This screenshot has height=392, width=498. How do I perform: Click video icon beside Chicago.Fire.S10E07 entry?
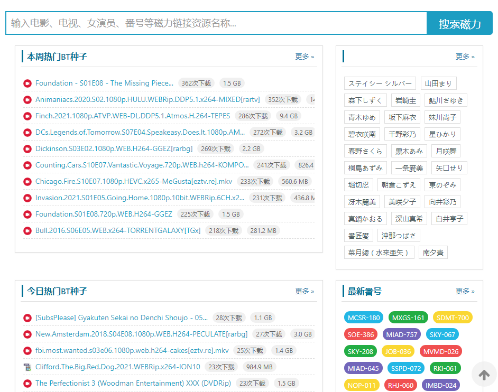point(27,182)
